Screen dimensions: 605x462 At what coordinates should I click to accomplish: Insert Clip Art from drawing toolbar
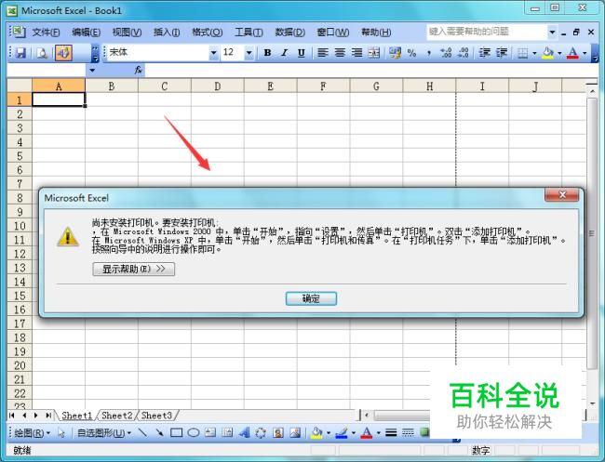point(277,433)
